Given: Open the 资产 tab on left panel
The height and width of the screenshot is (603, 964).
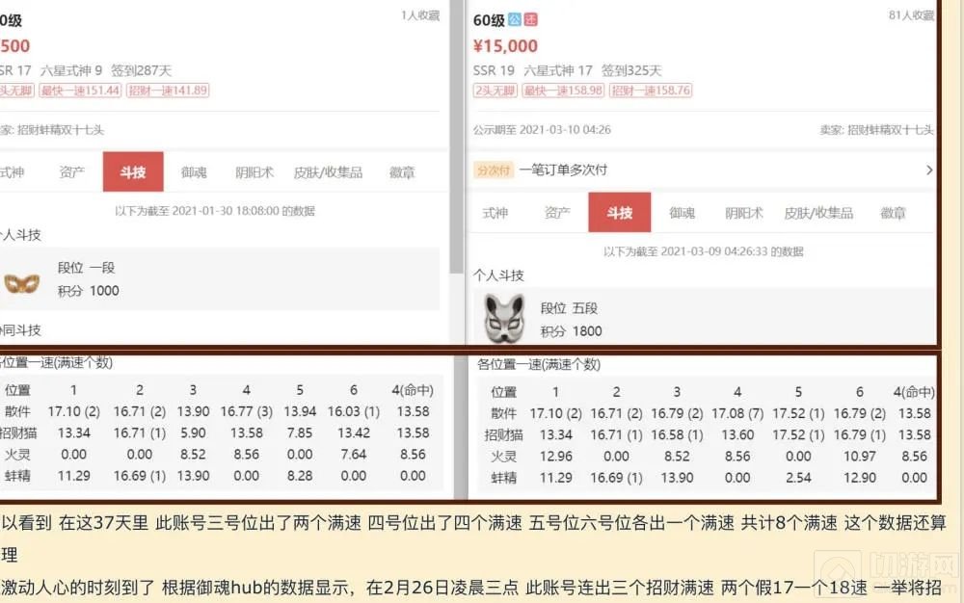Looking at the screenshot, I should tap(69, 171).
